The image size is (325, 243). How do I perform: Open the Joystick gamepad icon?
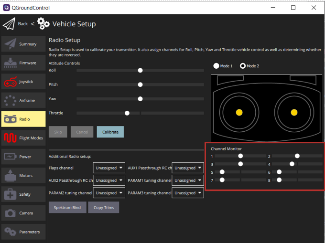click(10, 82)
